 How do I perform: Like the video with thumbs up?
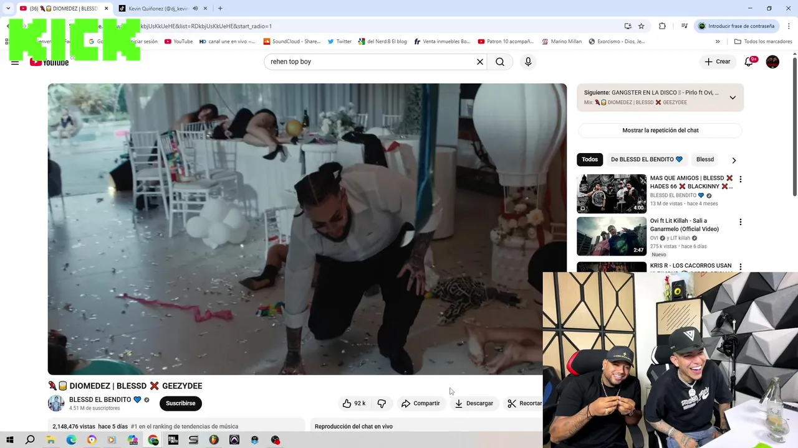click(354, 403)
